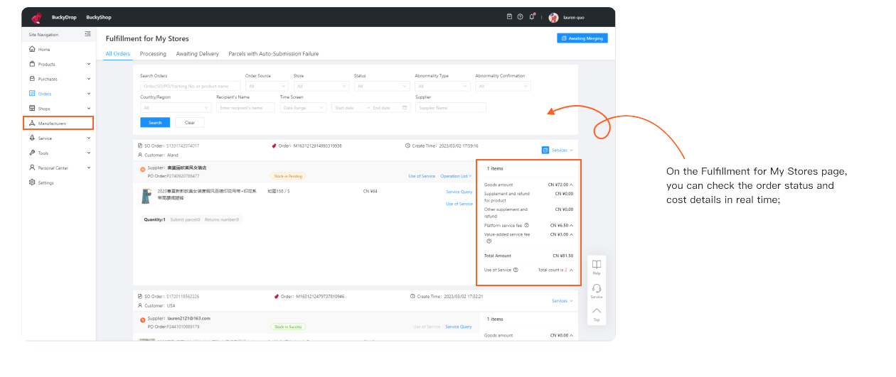Click first order product thumbnail image

[x=146, y=197]
